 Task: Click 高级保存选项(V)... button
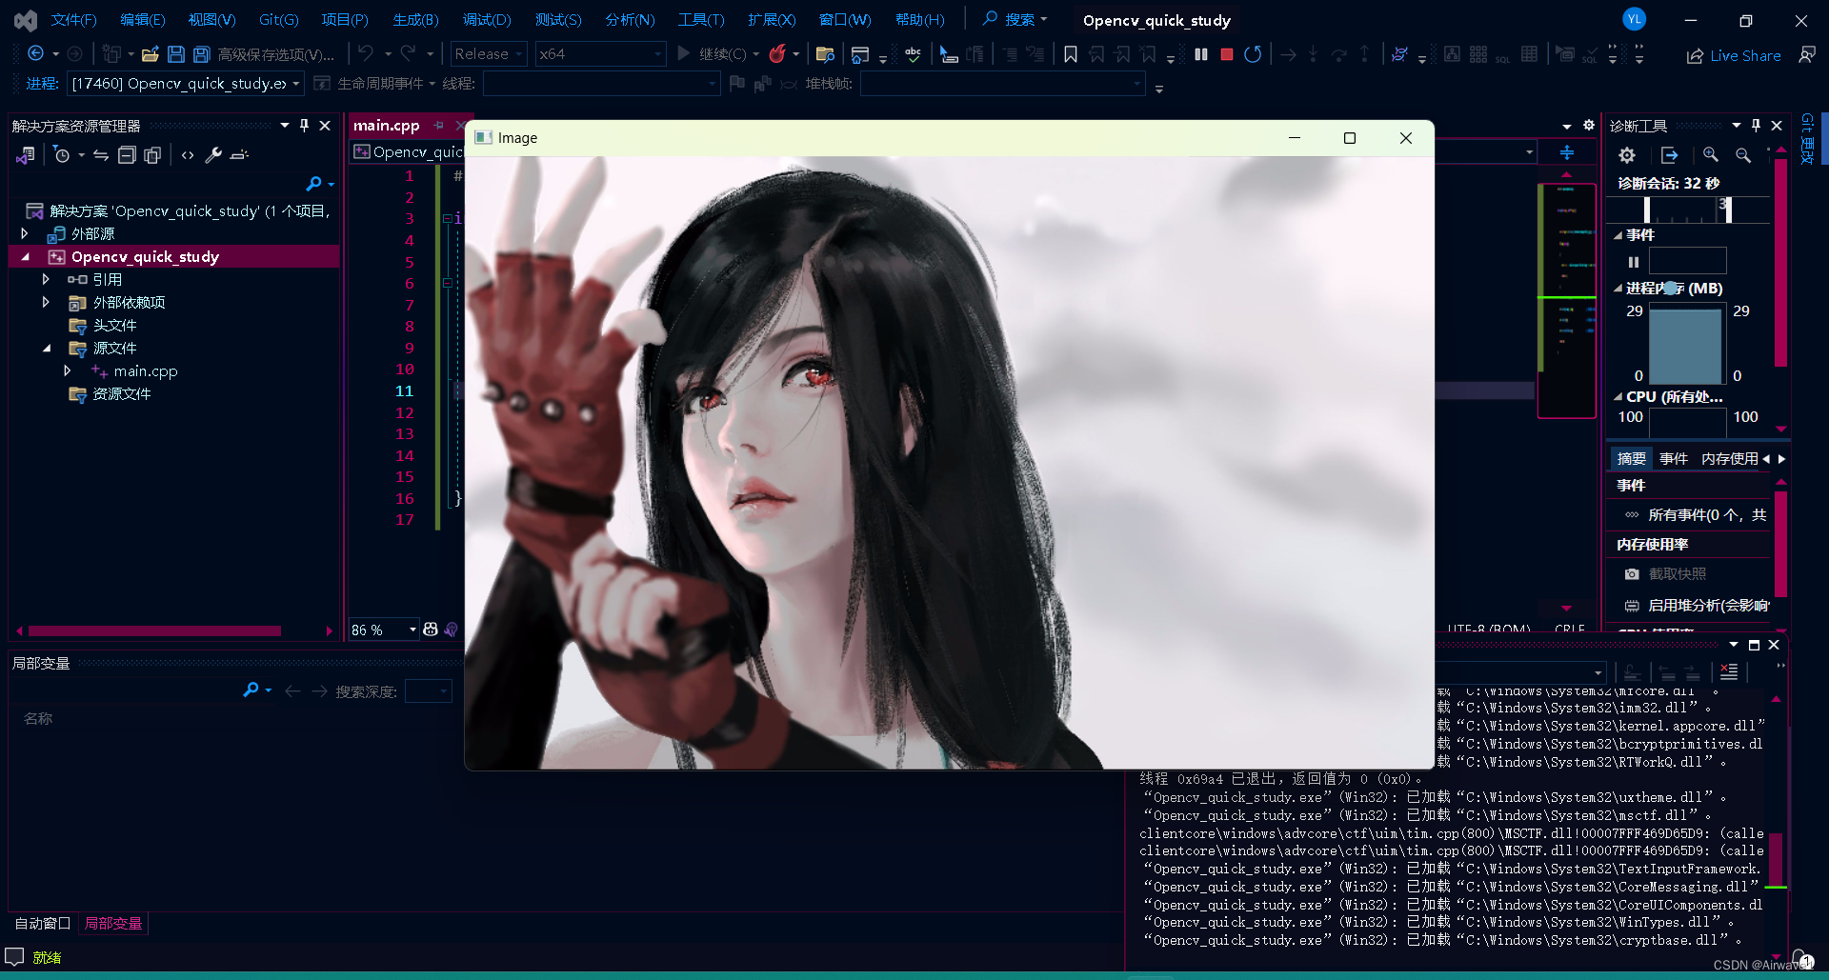point(275,54)
